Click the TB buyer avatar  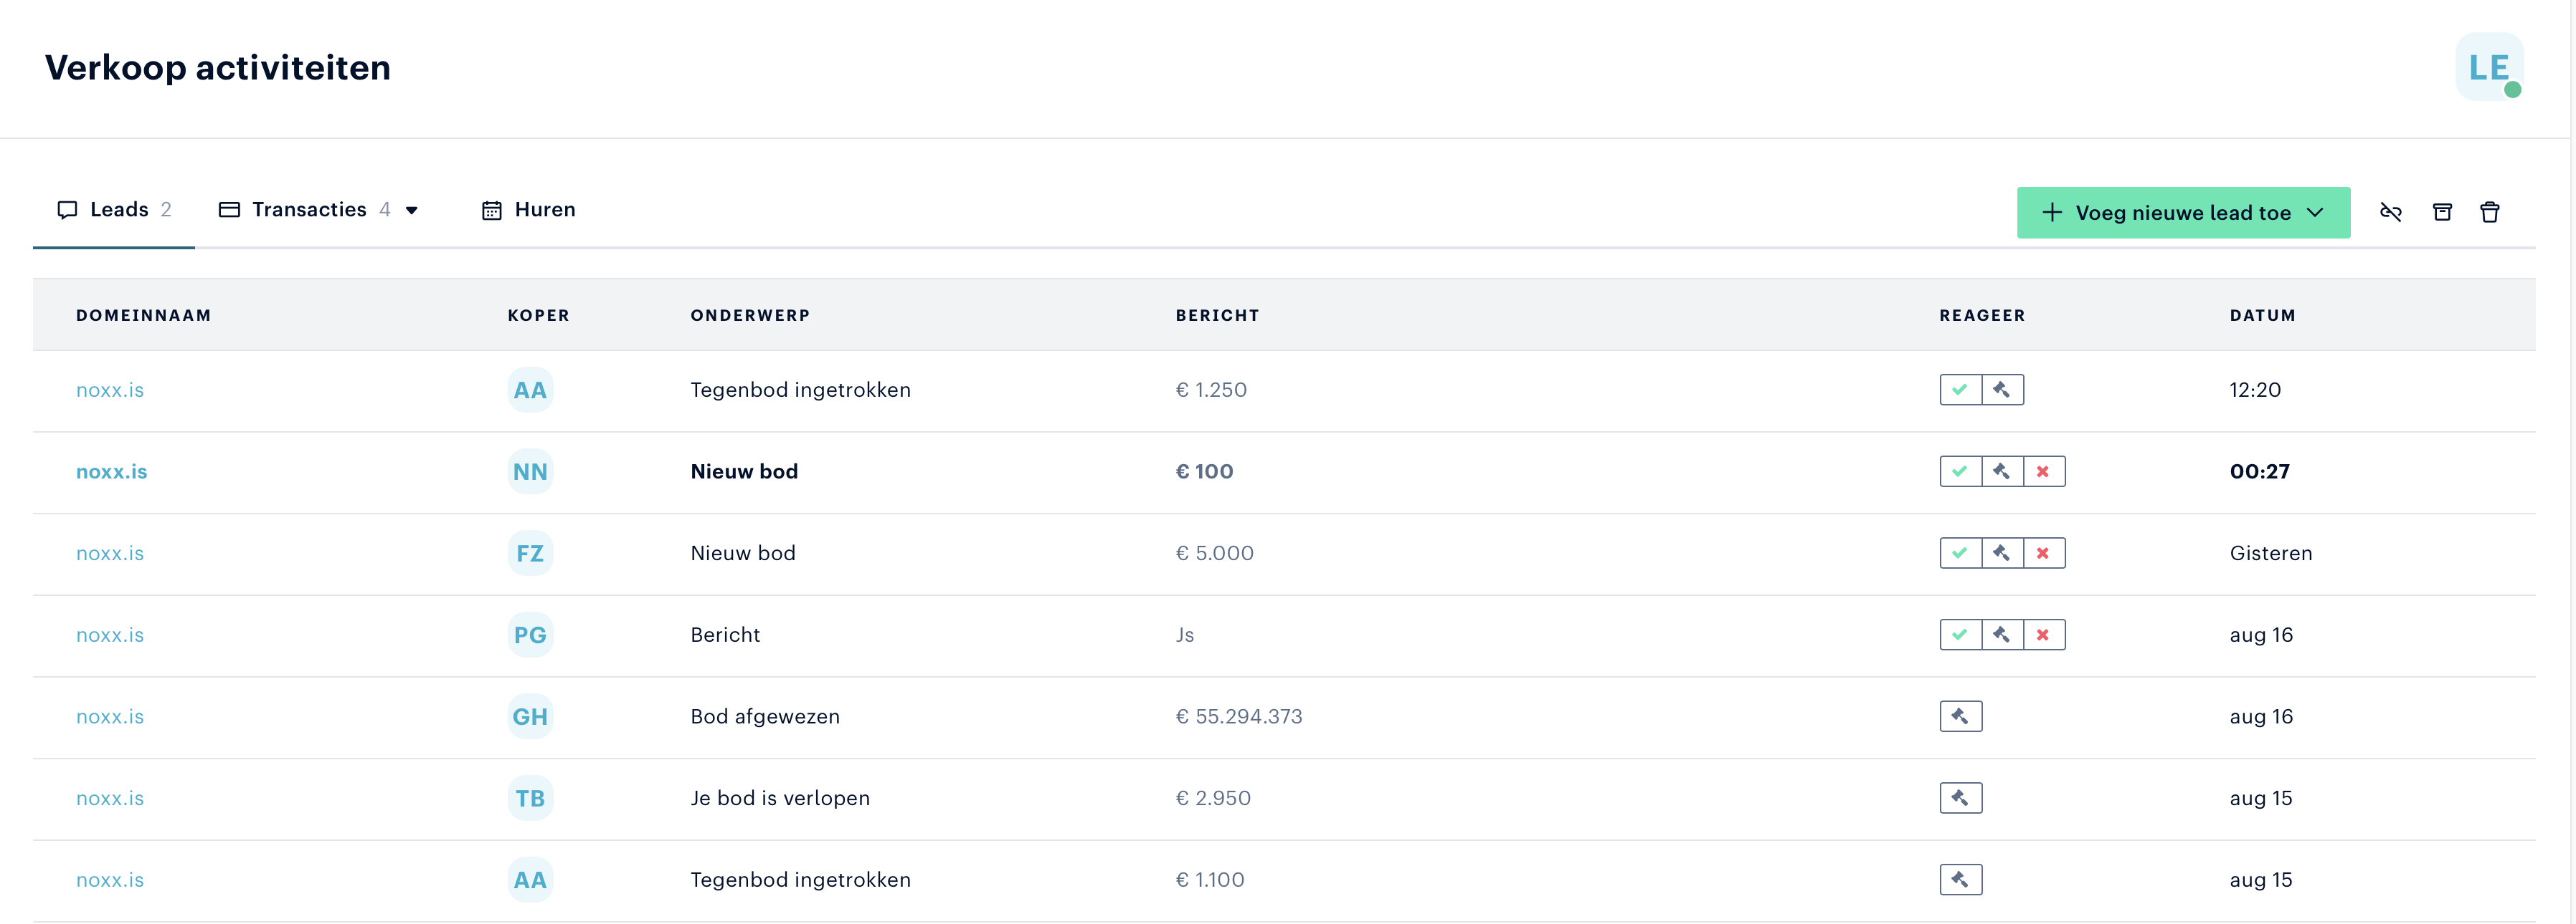pos(530,798)
